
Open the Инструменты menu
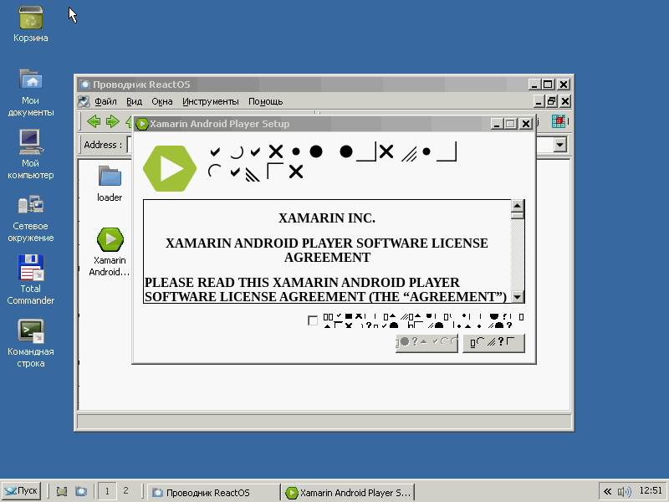pyautogui.click(x=211, y=101)
